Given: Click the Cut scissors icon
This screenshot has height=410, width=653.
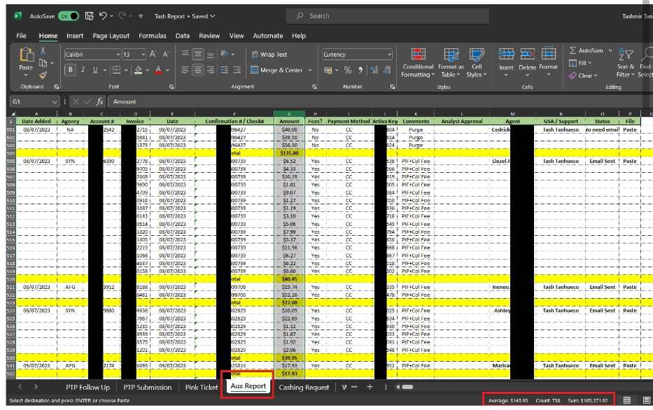Looking at the screenshot, I should point(43,50).
